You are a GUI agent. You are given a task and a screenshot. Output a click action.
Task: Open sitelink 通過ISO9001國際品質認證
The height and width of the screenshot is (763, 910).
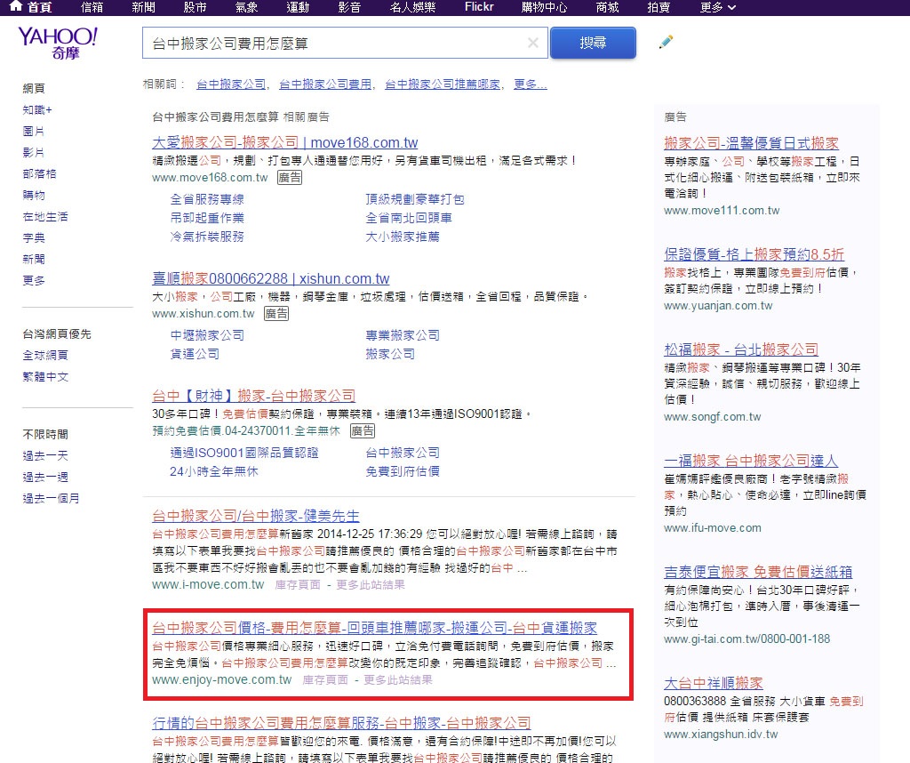244,453
